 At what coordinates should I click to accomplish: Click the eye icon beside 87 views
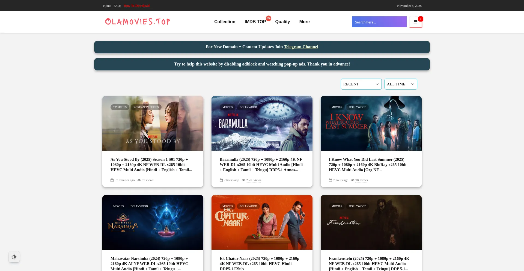tap(139, 180)
